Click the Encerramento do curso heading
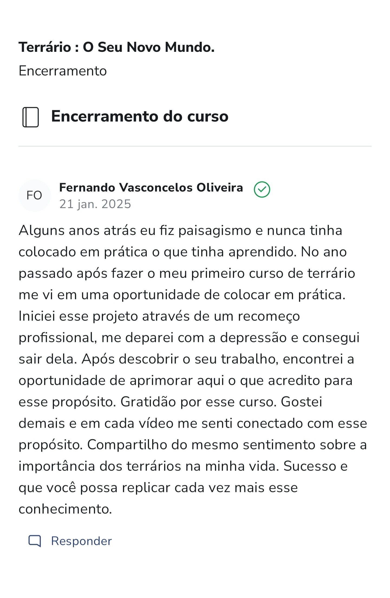The height and width of the screenshot is (598, 390). tap(140, 116)
